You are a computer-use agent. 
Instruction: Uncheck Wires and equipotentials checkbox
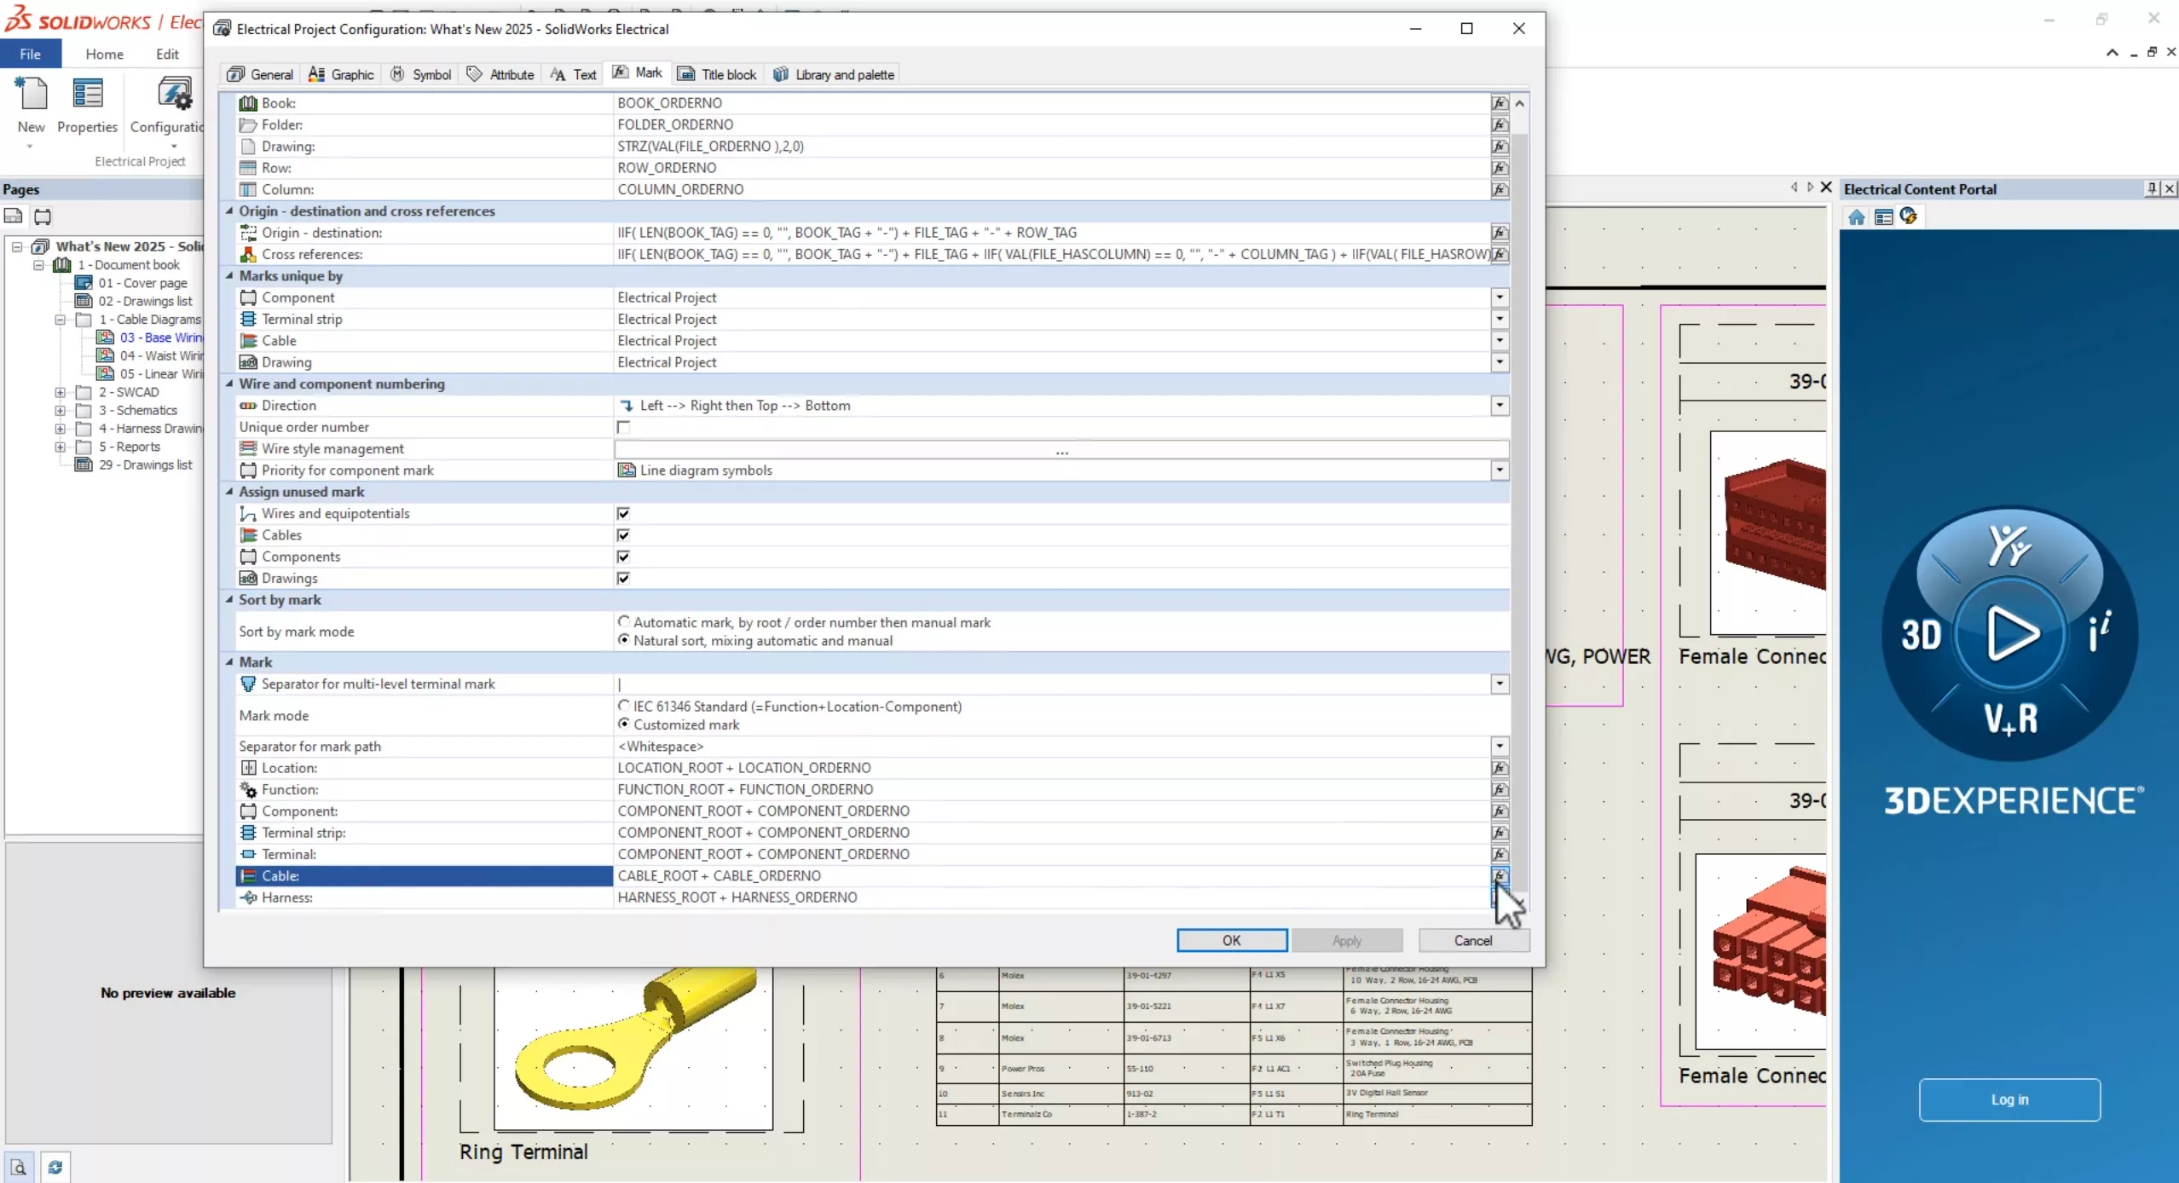point(623,513)
